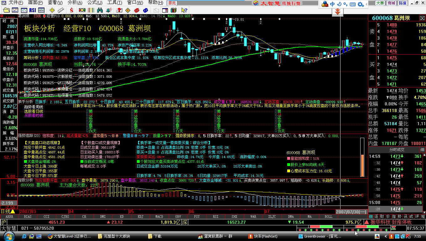The width and height of the screenshot is (426, 241).
Task: Open the 工具(T) menu
Action: coord(115,3)
